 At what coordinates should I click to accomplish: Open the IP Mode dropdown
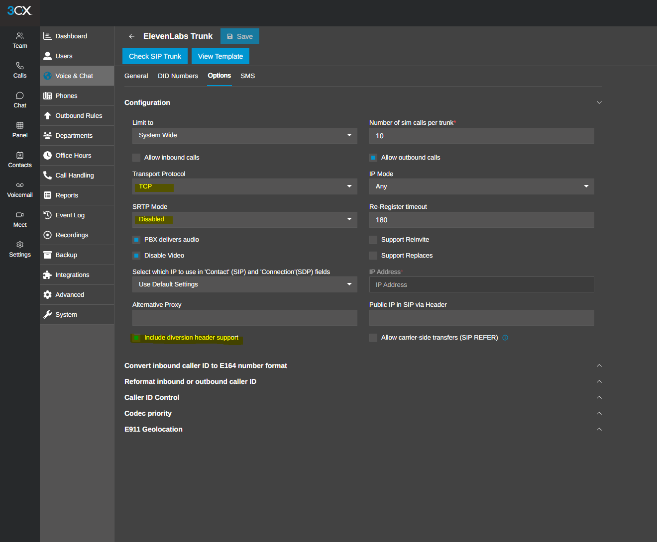pos(482,186)
